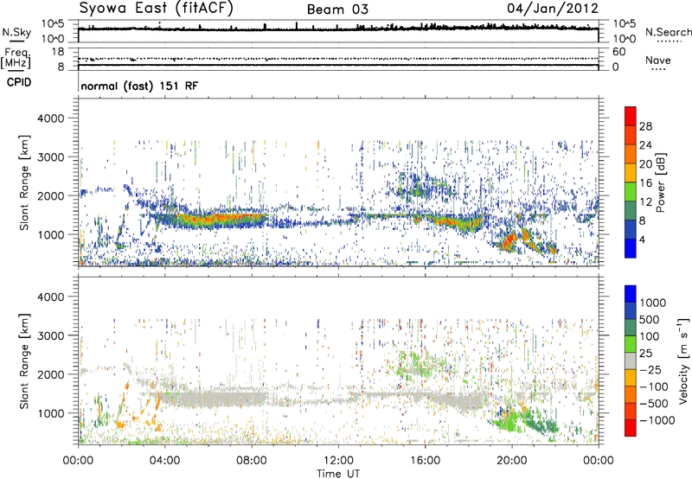
Task: Click the "-1000" label on velocity colorbar
Action: coord(657,420)
